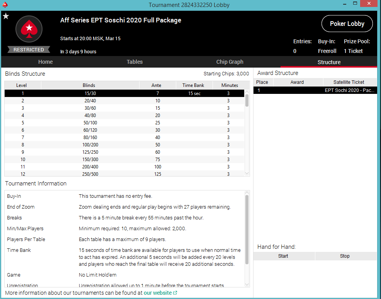Click external link icon beside our website
Image resolution: width=381 pixels, height=299 pixels.
175,293
